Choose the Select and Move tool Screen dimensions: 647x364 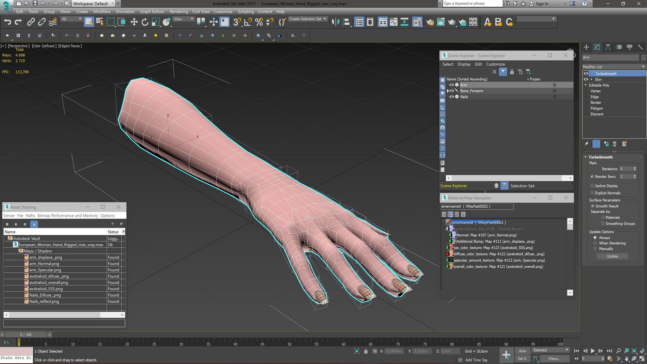134,22
